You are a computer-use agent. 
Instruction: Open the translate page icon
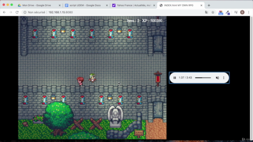coord(206,12)
